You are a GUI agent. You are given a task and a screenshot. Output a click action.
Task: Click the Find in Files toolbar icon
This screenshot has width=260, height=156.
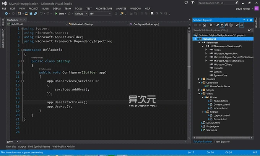point(122,14)
